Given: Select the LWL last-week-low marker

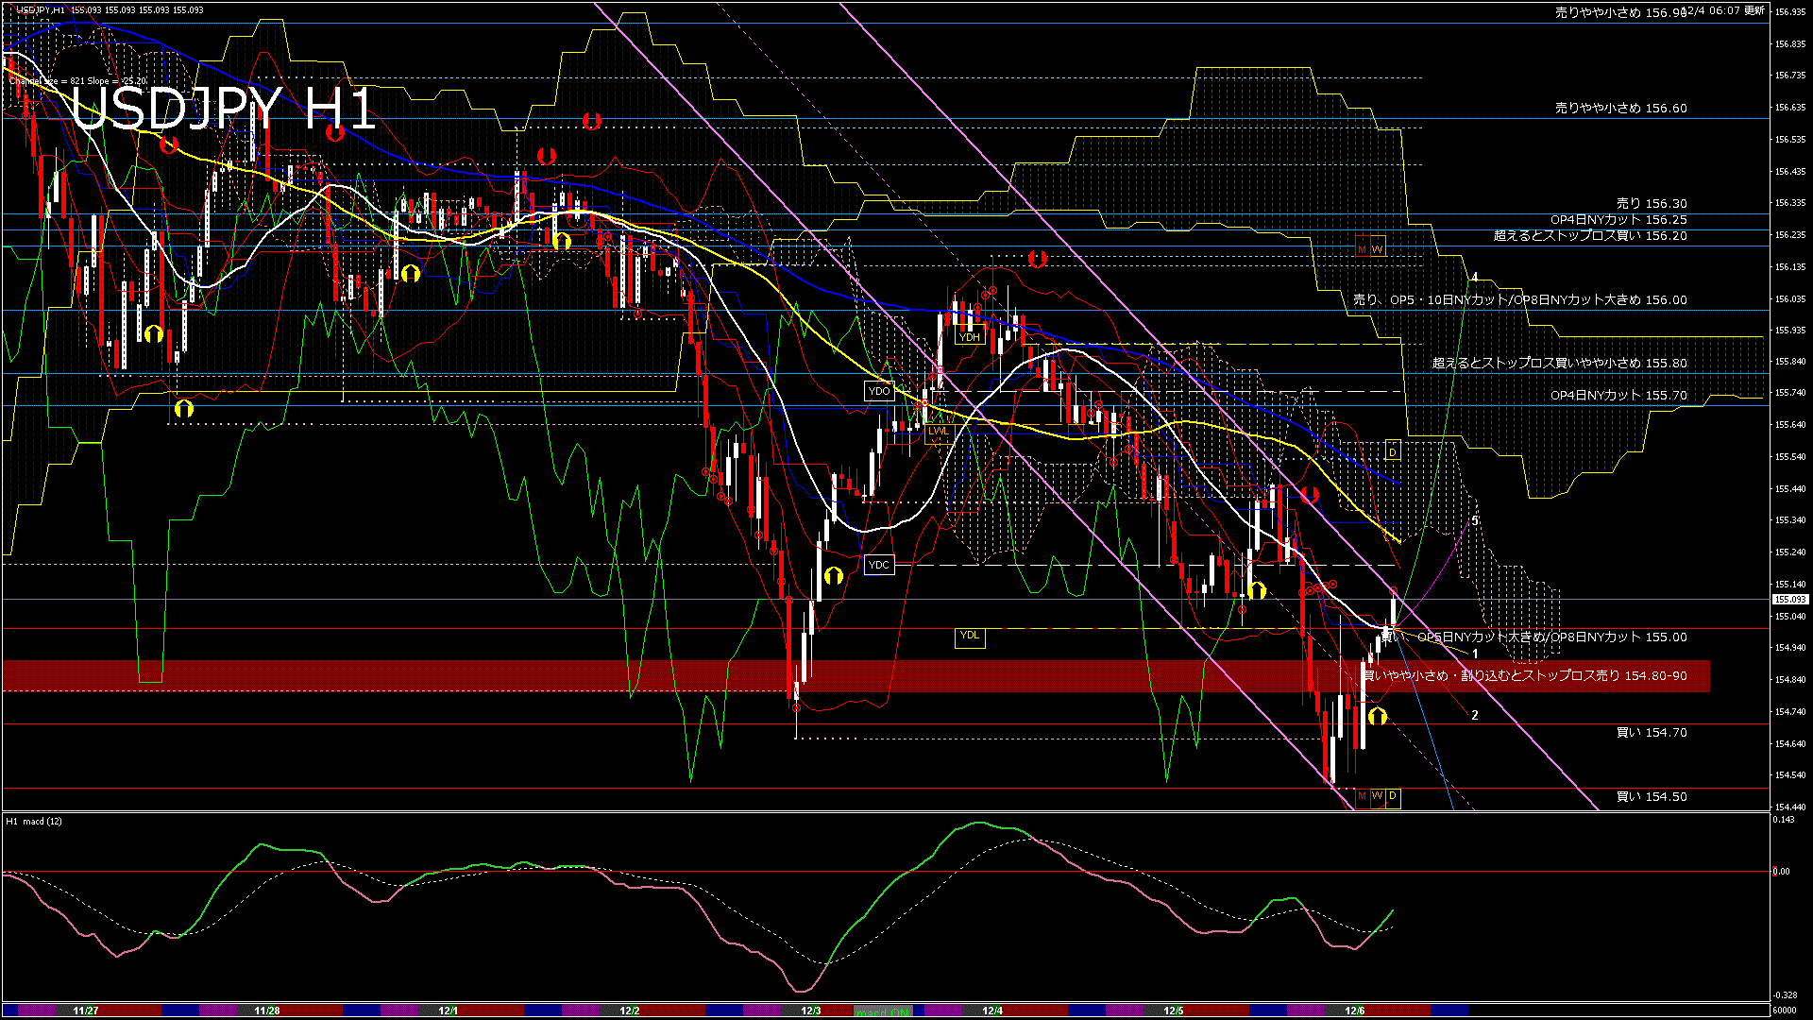Looking at the screenshot, I should (x=938, y=431).
